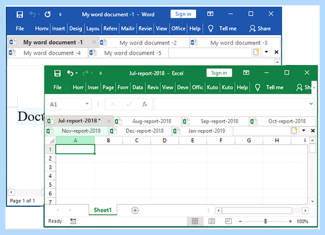Switch to Oct-report-2018 workbook tab
Image resolution: width=325 pixels, height=235 pixels.
283,121
